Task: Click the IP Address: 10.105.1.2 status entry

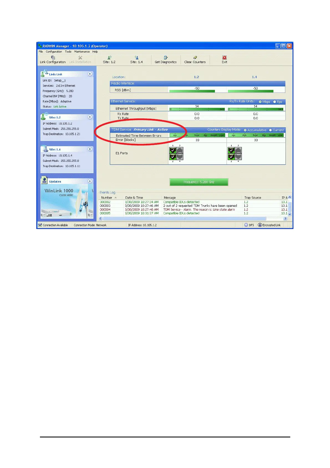Action: pos(142,225)
